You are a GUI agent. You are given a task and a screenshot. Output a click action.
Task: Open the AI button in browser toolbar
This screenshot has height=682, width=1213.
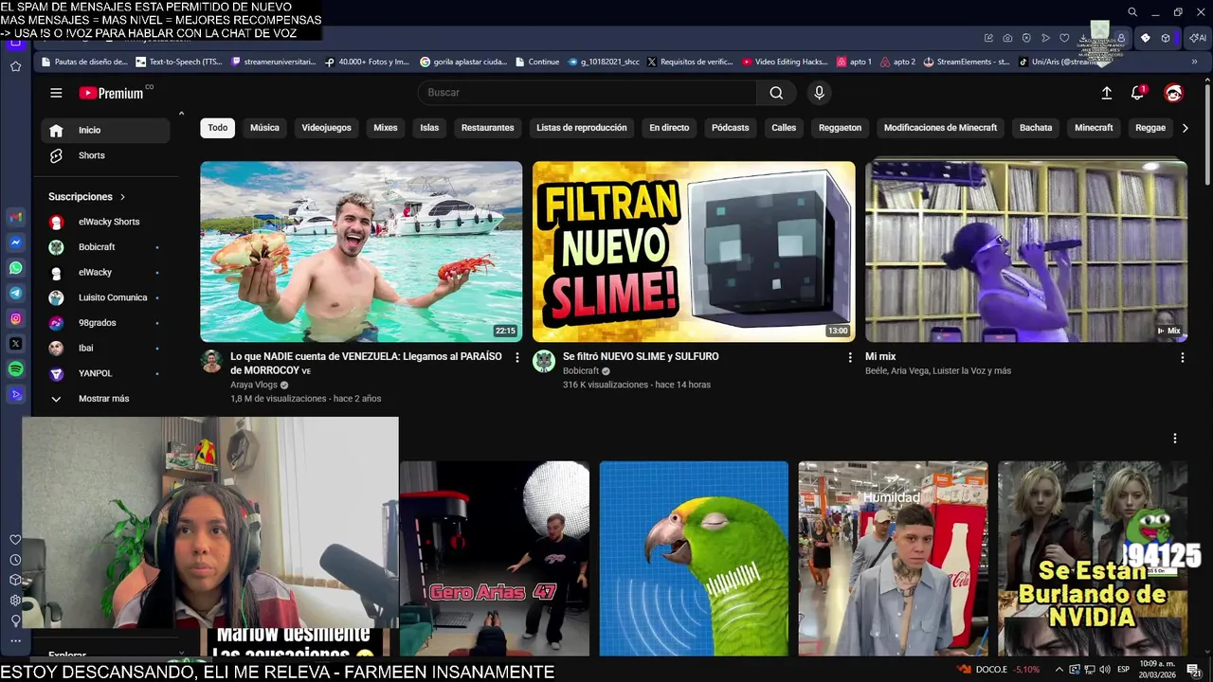tap(1199, 38)
